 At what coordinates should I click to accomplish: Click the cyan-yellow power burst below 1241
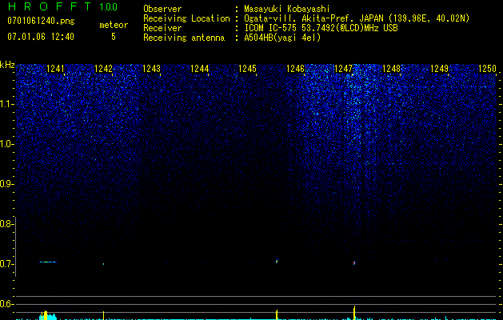(x=47, y=315)
